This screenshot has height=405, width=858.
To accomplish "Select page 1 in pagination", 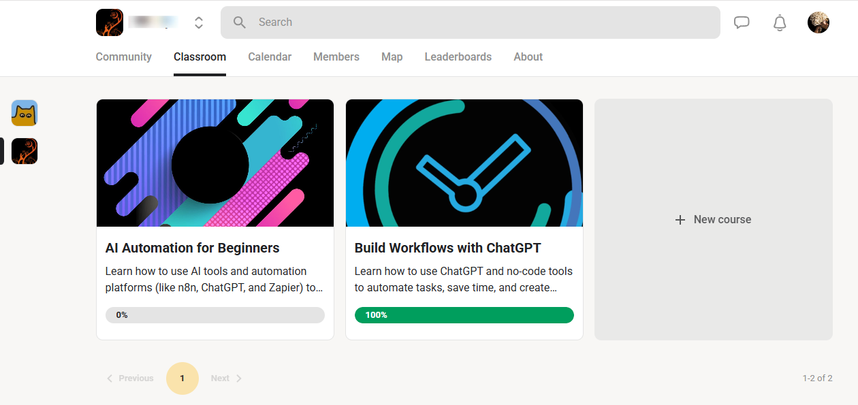I will click(182, 378).
